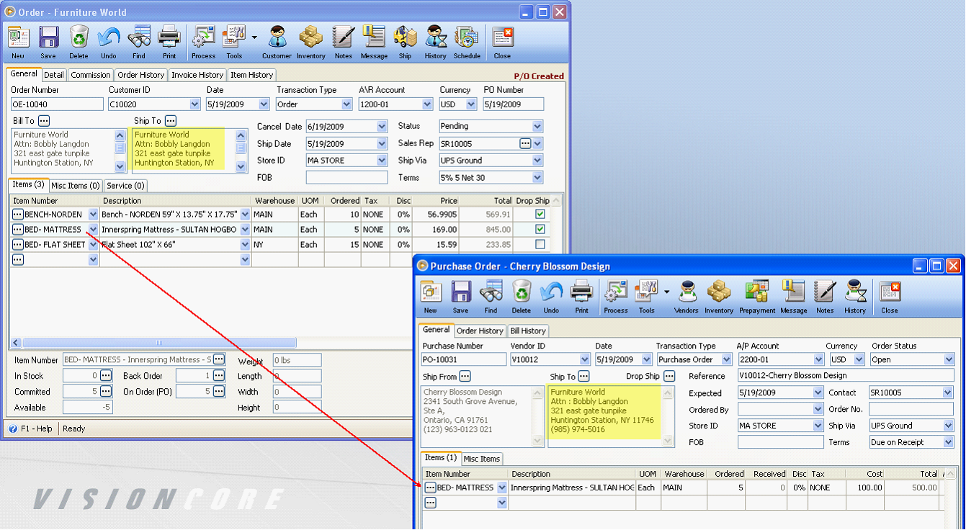Select Service (0) tab
The height and width of the screenshot is (530, 966).
[126, 186]
